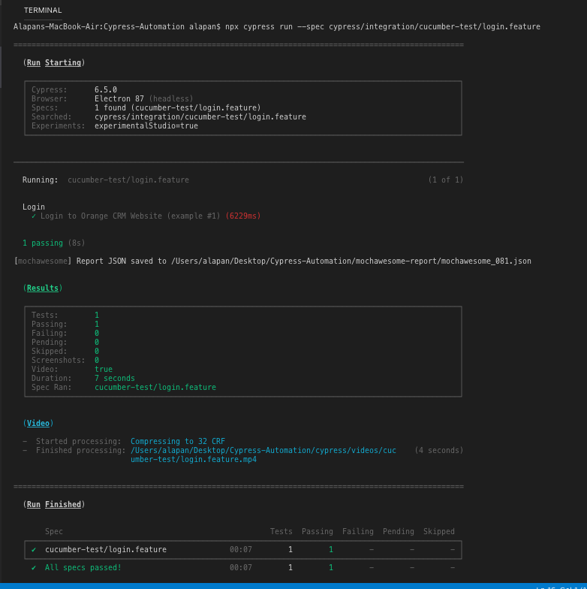Click the Cypress version '6.5.0'

coord(105,90)
